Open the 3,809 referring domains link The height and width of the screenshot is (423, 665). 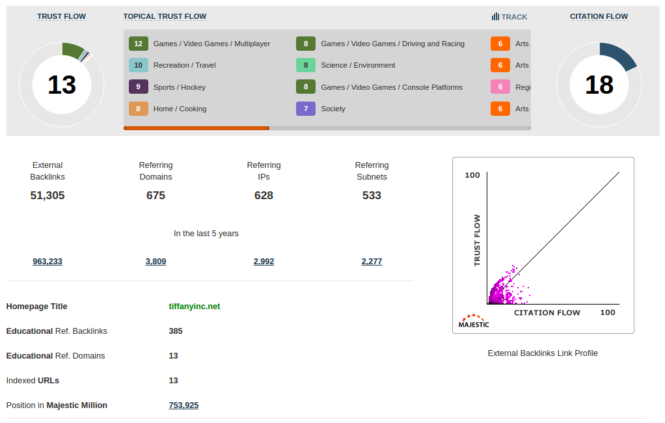(156, 262)
